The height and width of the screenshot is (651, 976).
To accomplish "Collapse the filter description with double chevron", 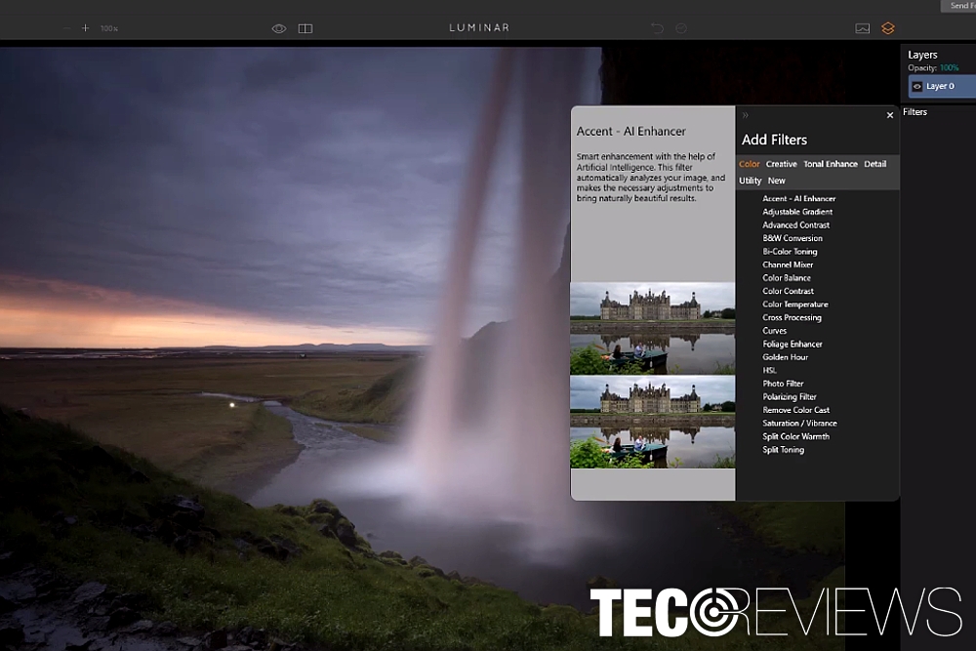I will pos(745,115).
